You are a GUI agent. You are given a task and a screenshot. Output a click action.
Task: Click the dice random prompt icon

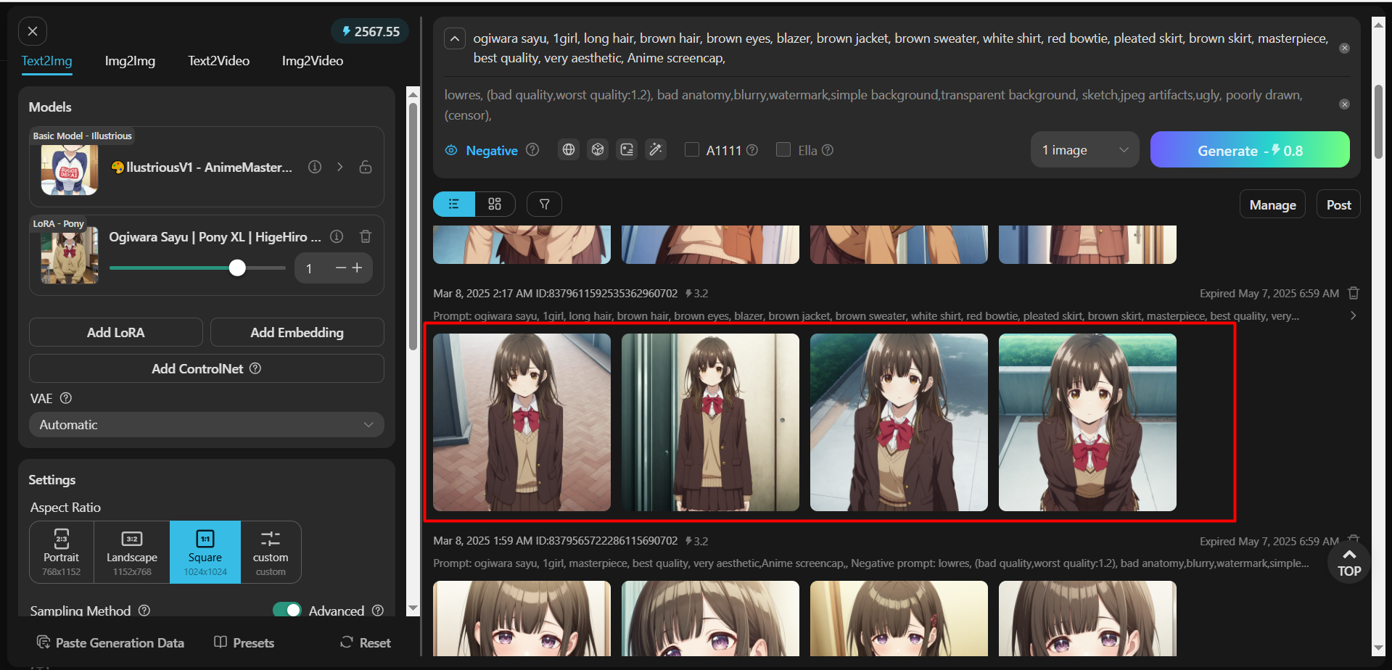598,149
